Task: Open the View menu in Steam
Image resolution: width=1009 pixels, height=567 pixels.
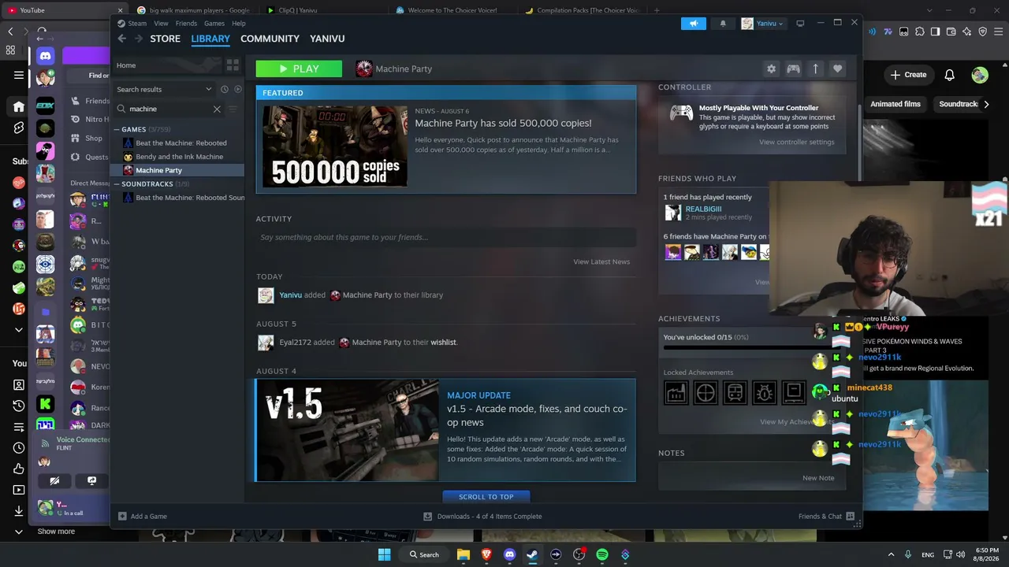Action: click(x=161, y=24)
